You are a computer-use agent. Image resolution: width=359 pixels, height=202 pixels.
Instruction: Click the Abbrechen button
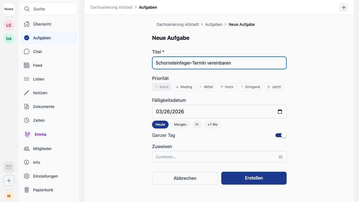pyautogui.click(x=185, y=178)
